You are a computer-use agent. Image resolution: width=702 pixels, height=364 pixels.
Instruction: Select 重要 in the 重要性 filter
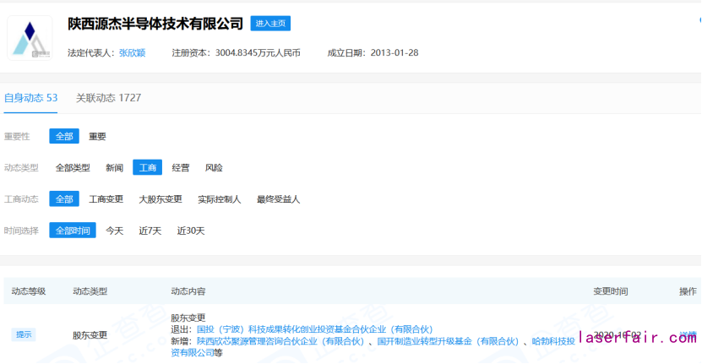(x=97, y=136)
